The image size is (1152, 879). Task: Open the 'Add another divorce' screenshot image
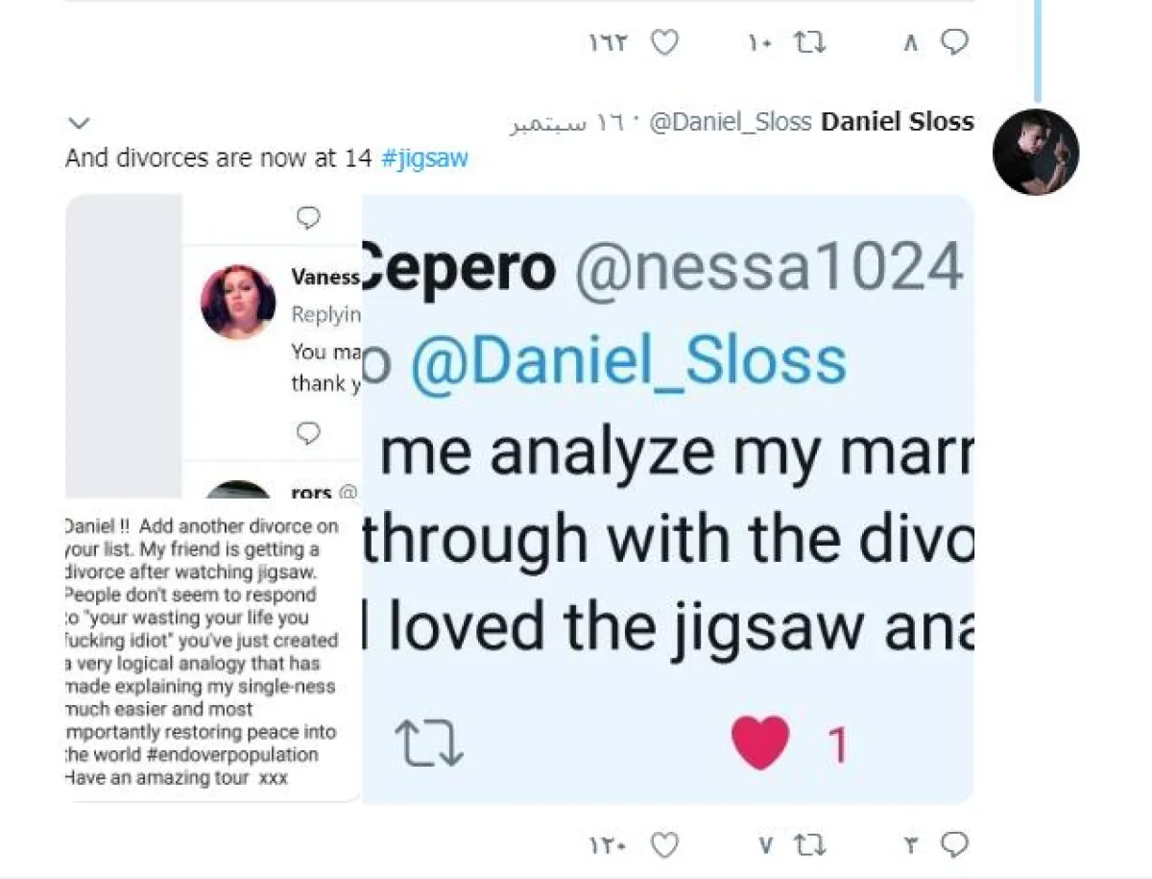(x=211, y=651)
